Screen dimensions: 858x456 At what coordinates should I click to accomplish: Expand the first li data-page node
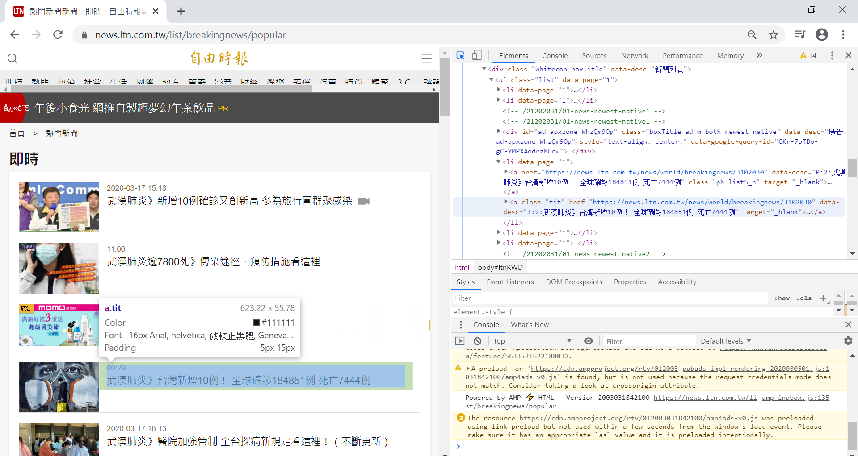(x=499, y=90)
